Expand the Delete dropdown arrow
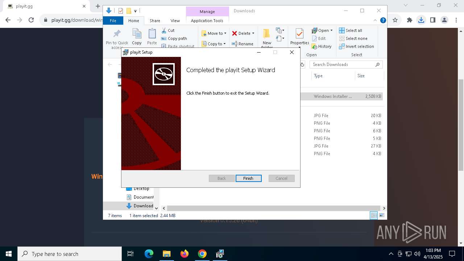This screenshot has width=464, height=261. click(x=253, y=33)
